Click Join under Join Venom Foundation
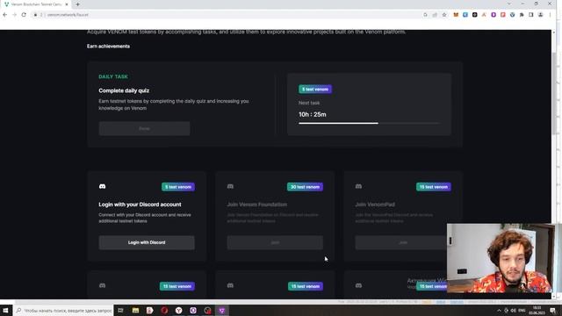Screen dimensions: 562x316 [x=275, y=242]
